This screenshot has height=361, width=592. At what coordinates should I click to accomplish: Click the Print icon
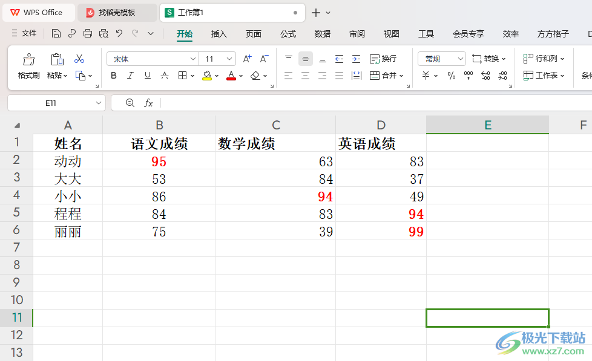pos(88,34)
